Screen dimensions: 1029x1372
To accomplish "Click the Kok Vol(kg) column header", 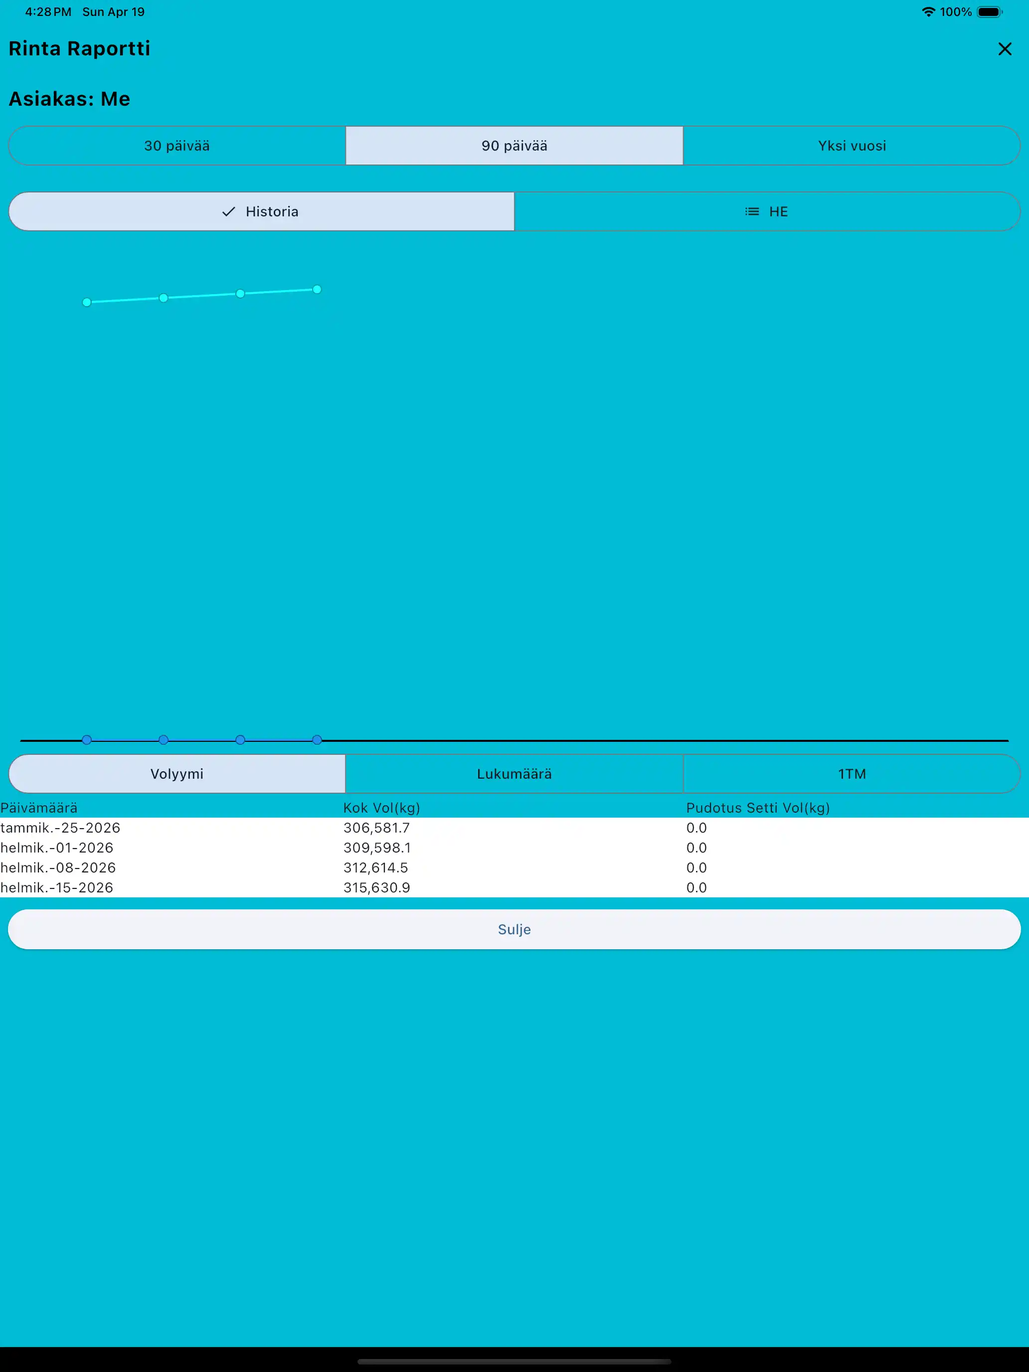I will (381, 808).
